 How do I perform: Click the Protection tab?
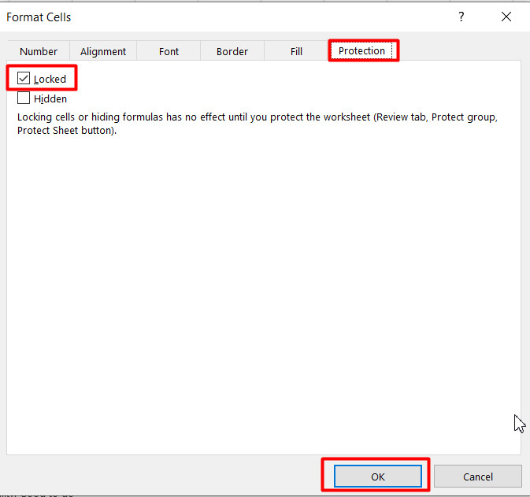[x=361, y=50]
